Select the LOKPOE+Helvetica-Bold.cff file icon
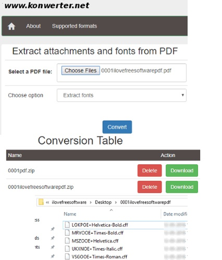The width and height of the screenshot is (222, 260). pyautogui.click(x=67, y=225)
